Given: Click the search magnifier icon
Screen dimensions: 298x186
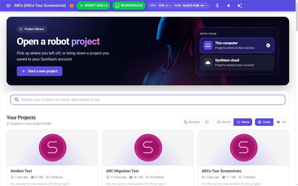Looking at the screenshot, I should [x=17, y=100].
